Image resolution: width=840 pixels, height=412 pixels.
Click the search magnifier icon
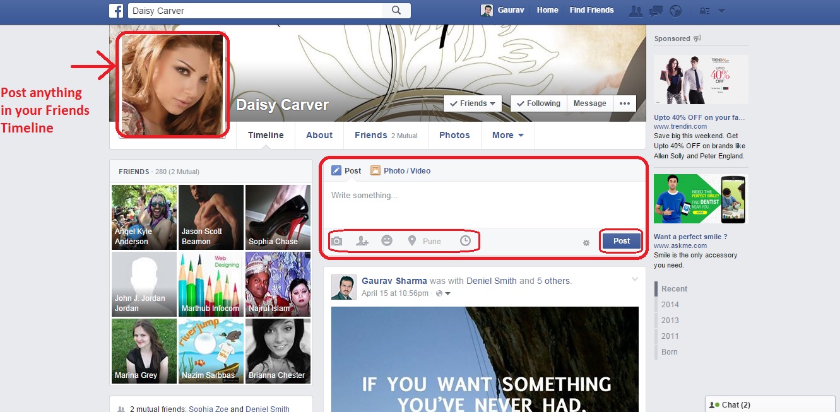(x=396, y=10)
